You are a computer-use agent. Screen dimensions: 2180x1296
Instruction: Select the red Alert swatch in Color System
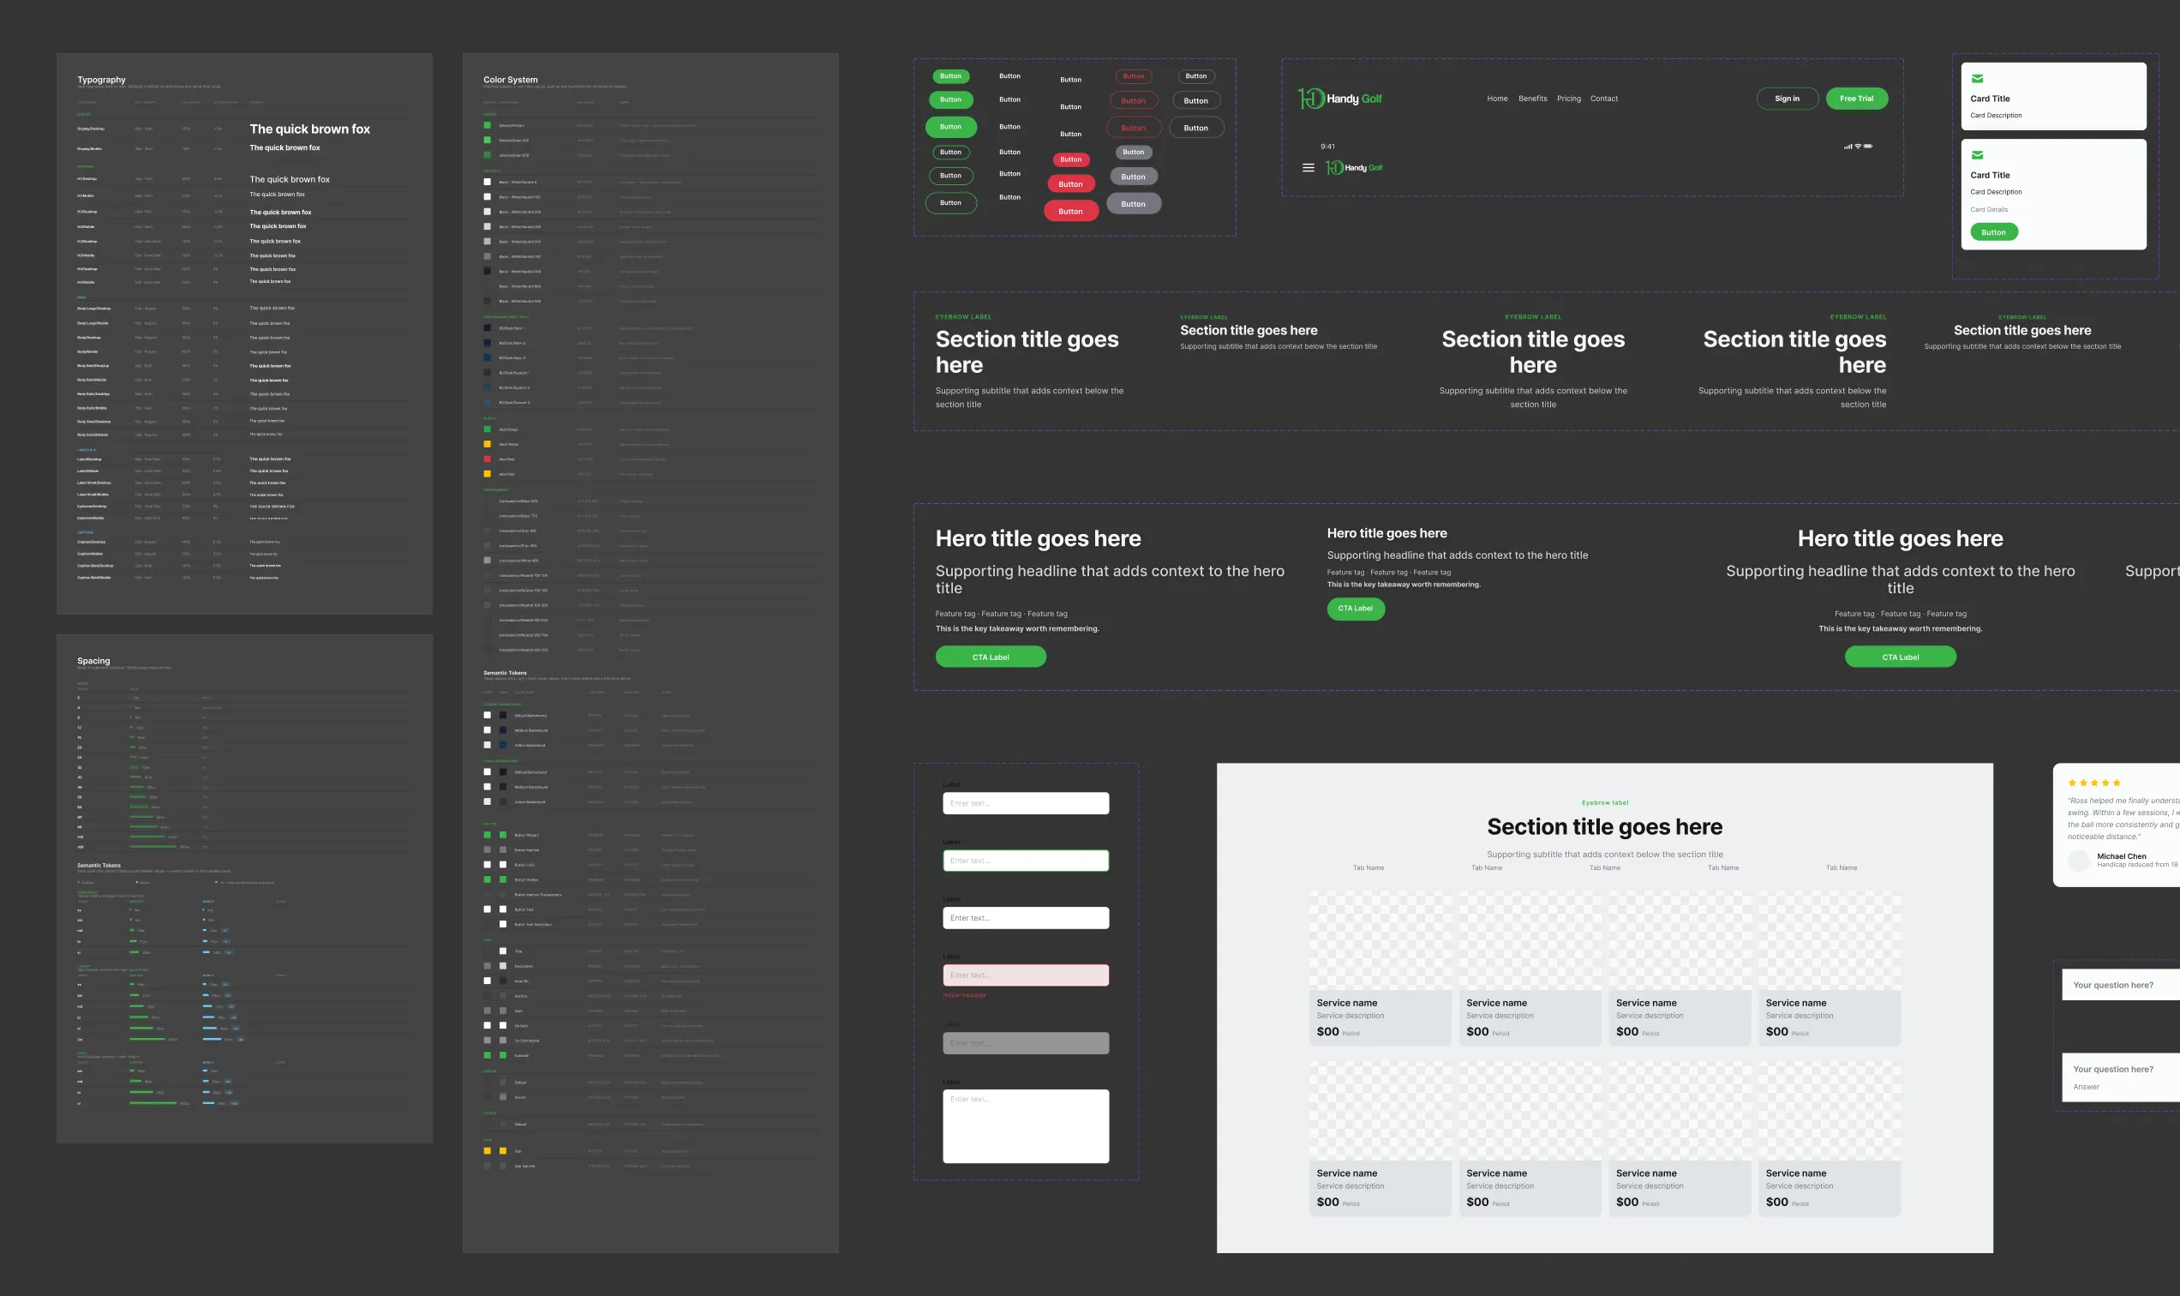[488, 459]
